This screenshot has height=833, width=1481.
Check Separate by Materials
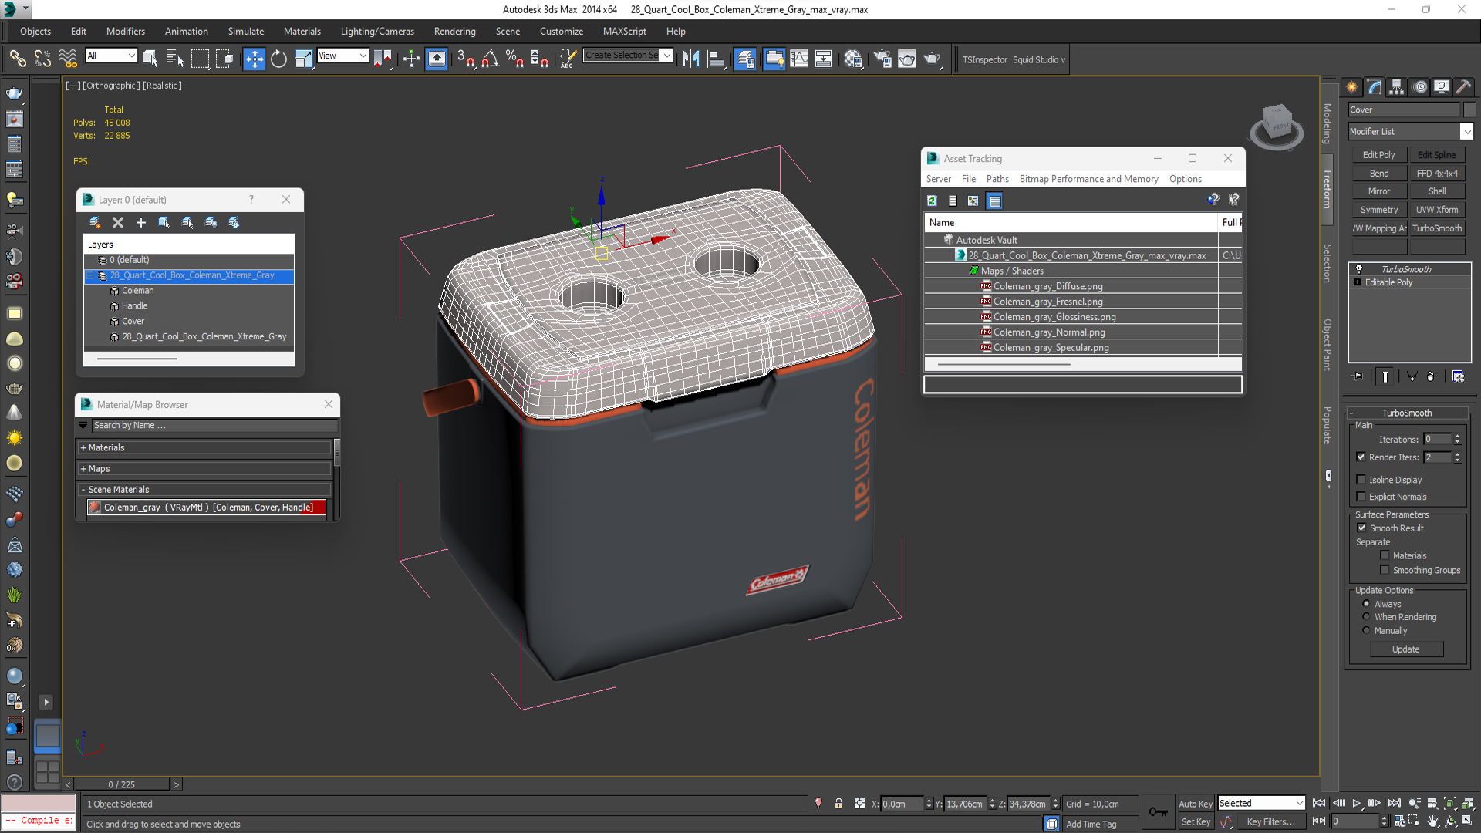(x=1385, y=555)
